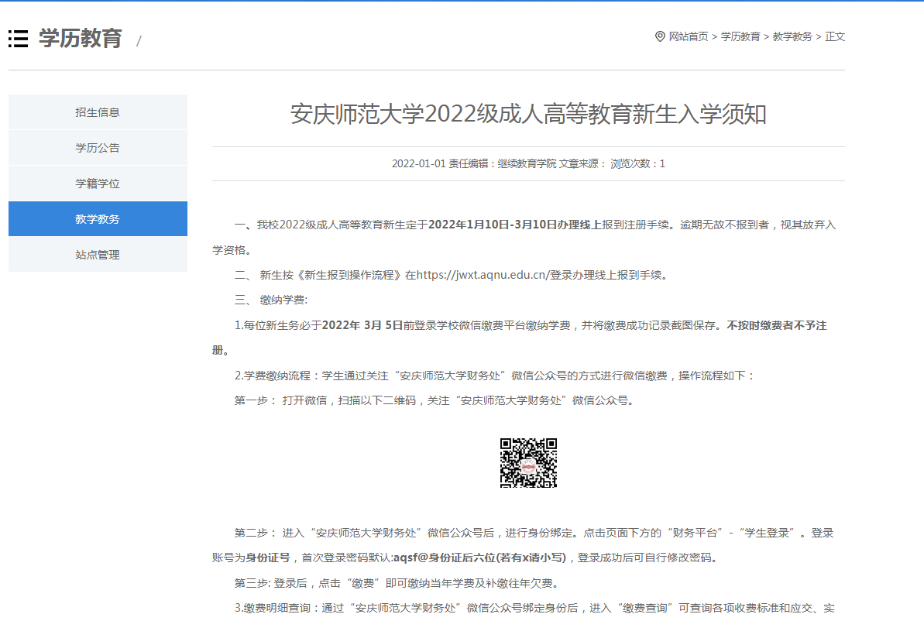Click the list icon beside 学历教育 heading
The height and width of the screenshot is (621, 924).
(x=19, y=38)
